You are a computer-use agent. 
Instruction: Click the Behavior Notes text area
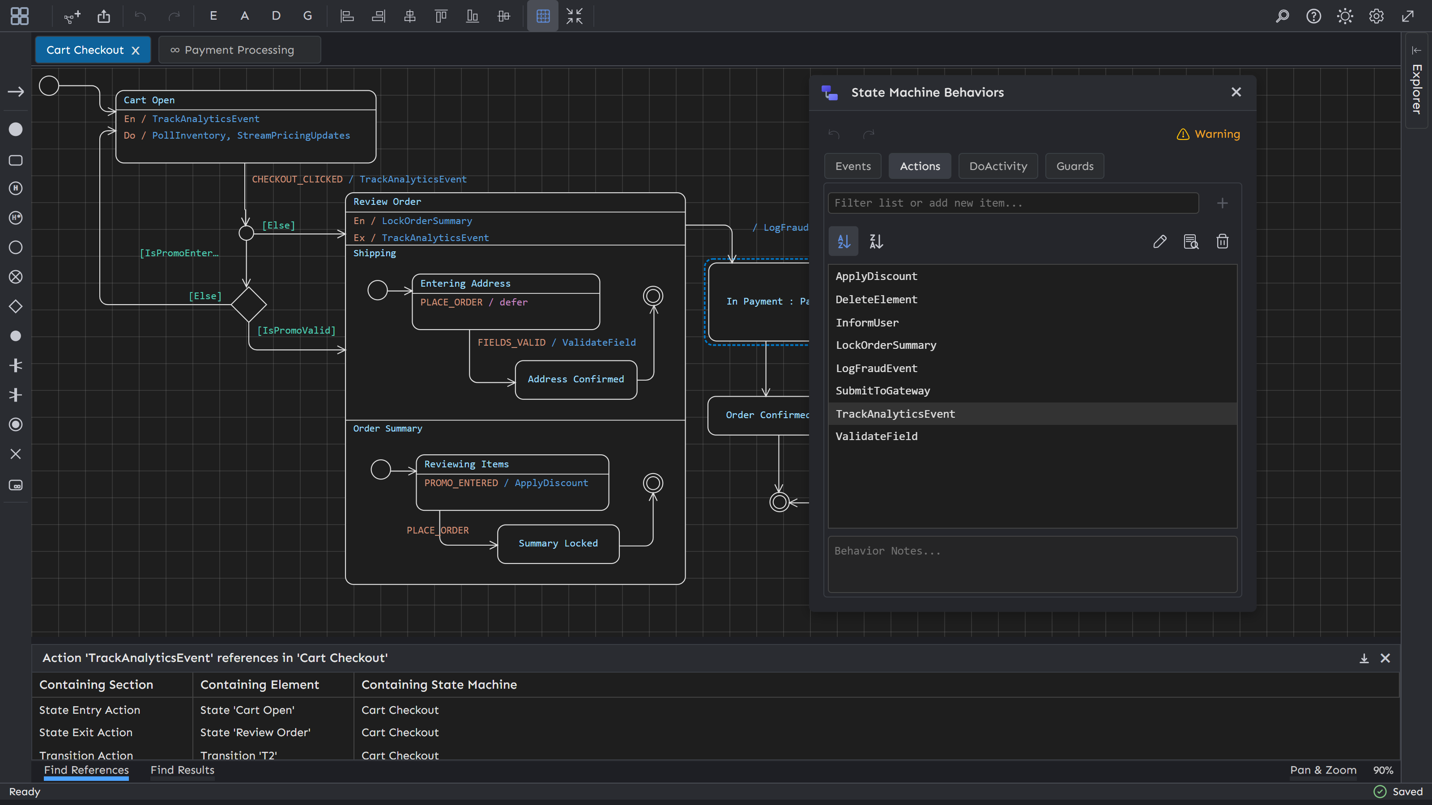[x=1032, y=564]
